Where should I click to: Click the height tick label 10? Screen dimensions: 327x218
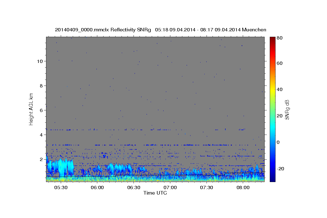pyautogui.click(x=40, y=61)
